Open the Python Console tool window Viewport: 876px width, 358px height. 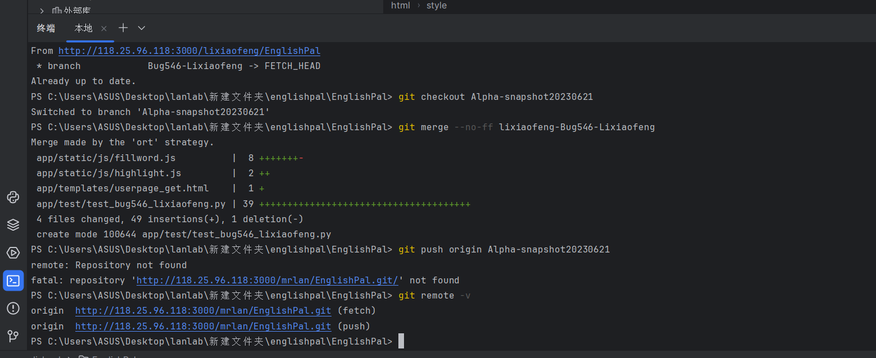(x=13, y=198)
